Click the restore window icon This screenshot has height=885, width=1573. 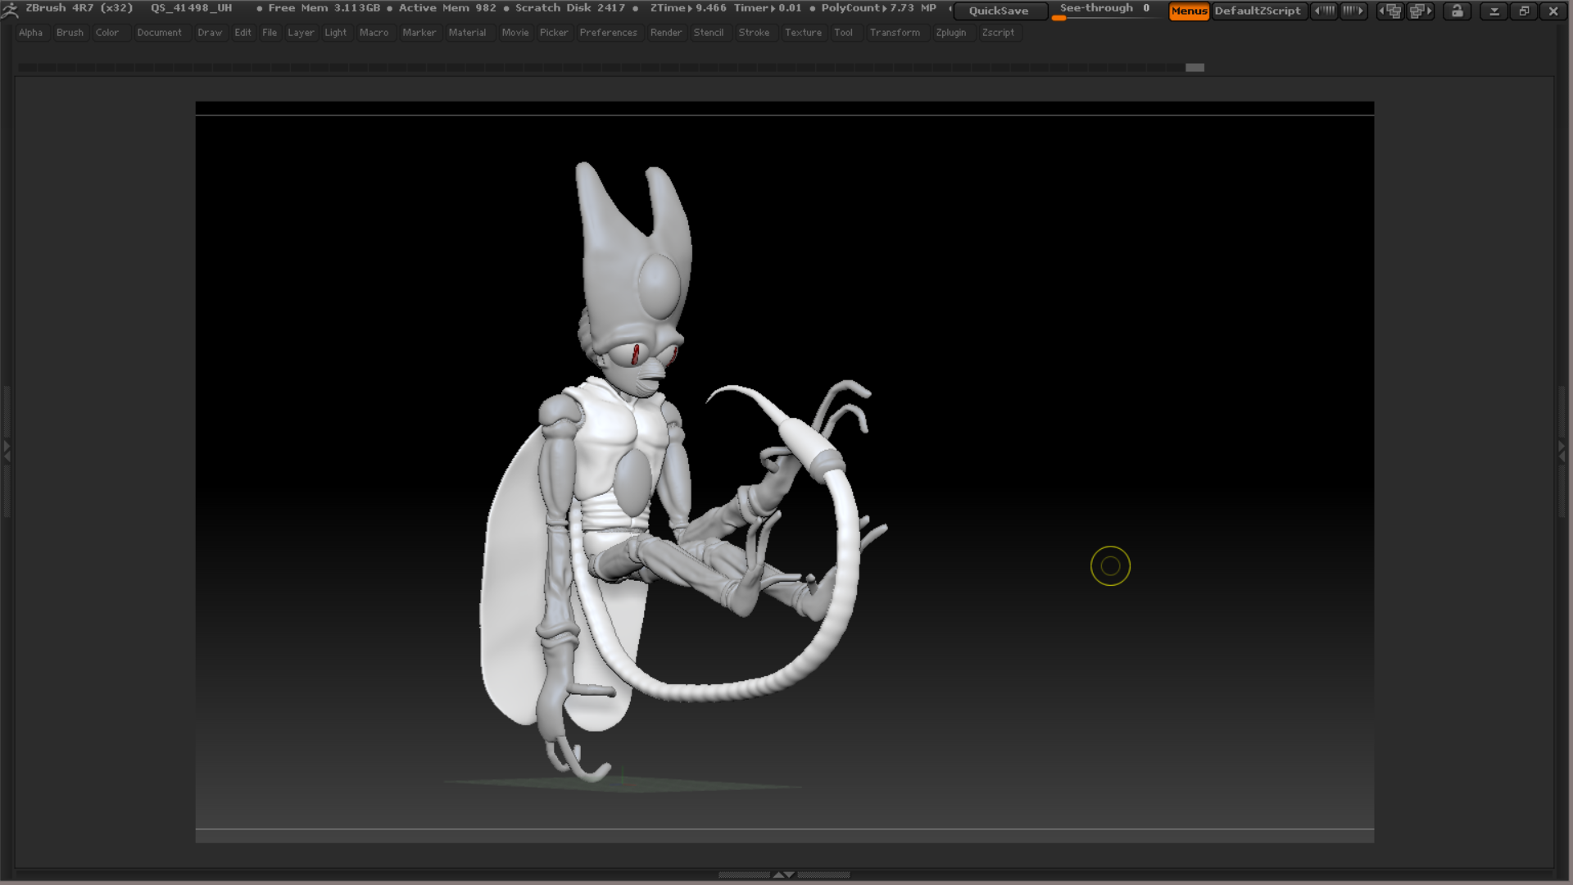pyautogui.click(x=1524, y=11)
